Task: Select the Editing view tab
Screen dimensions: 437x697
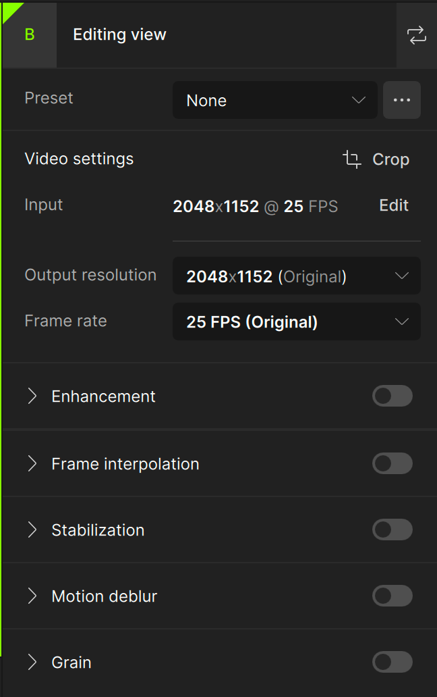Action: tap(119, 35)
